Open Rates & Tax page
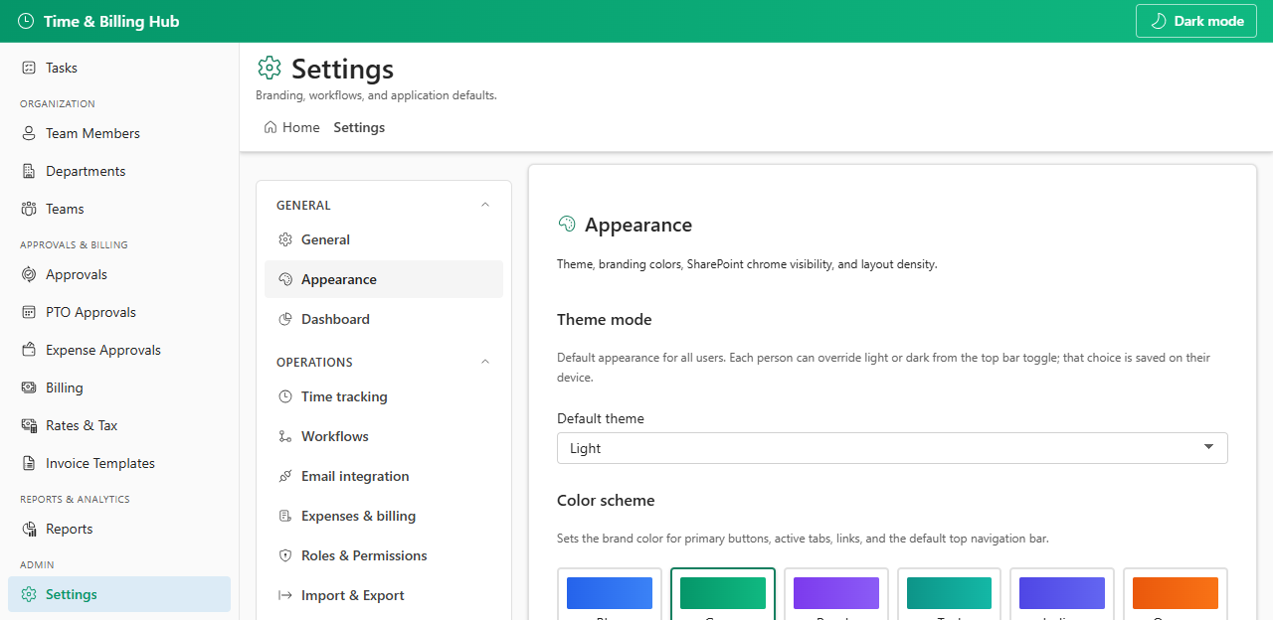This screenshot has height=620, width=1273. coord(119,425)
